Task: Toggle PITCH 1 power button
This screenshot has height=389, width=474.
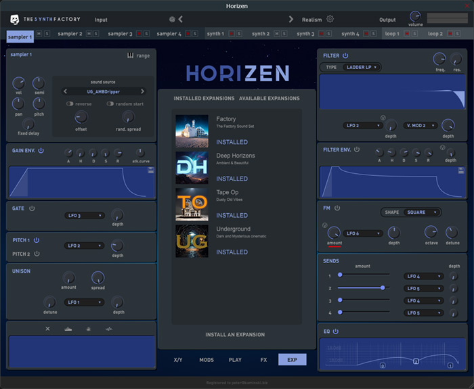Action: 37,240
